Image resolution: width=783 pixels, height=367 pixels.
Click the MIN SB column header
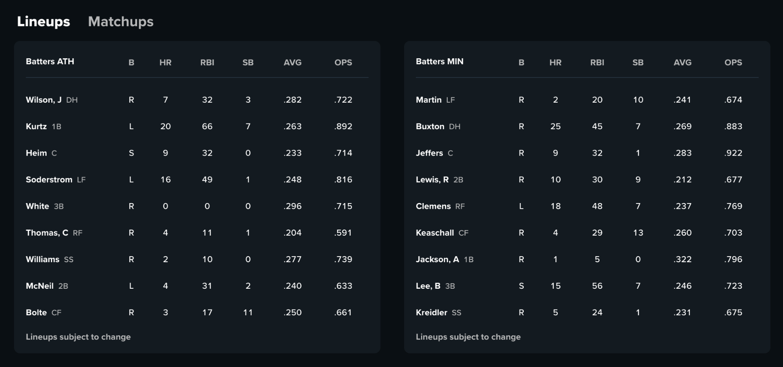click(x=638, y=62)
